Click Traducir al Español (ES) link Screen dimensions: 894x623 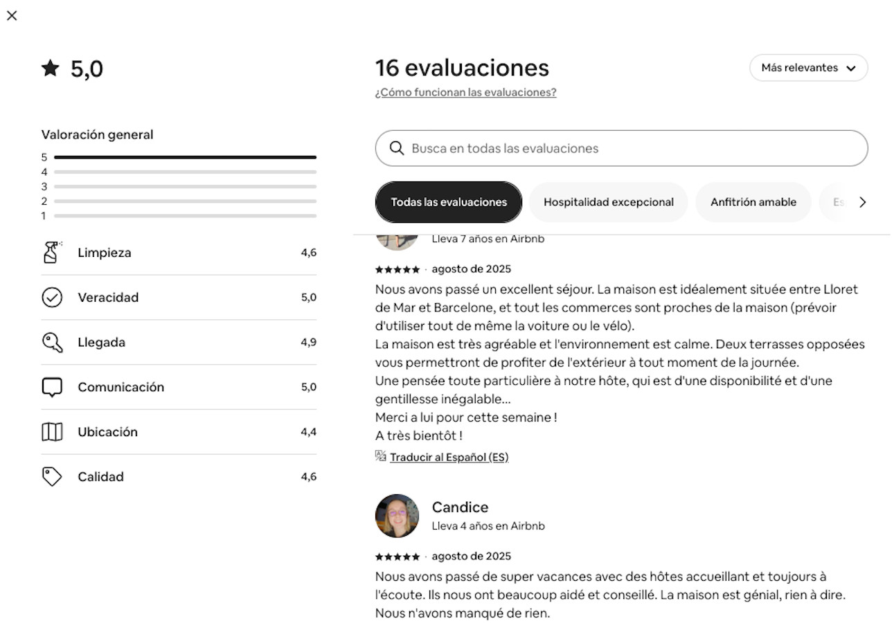[x=449, y=457]
